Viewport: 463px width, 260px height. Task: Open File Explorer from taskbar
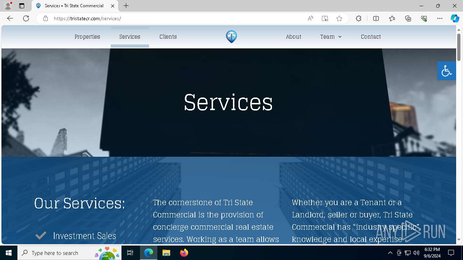166,253
